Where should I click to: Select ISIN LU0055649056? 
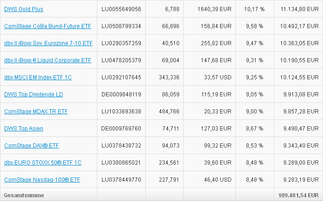121,9
